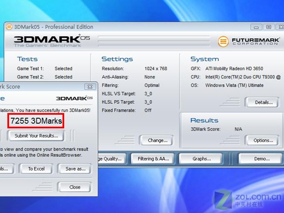
Task: Open Filtering & AA settings
Action: (153, 158)
